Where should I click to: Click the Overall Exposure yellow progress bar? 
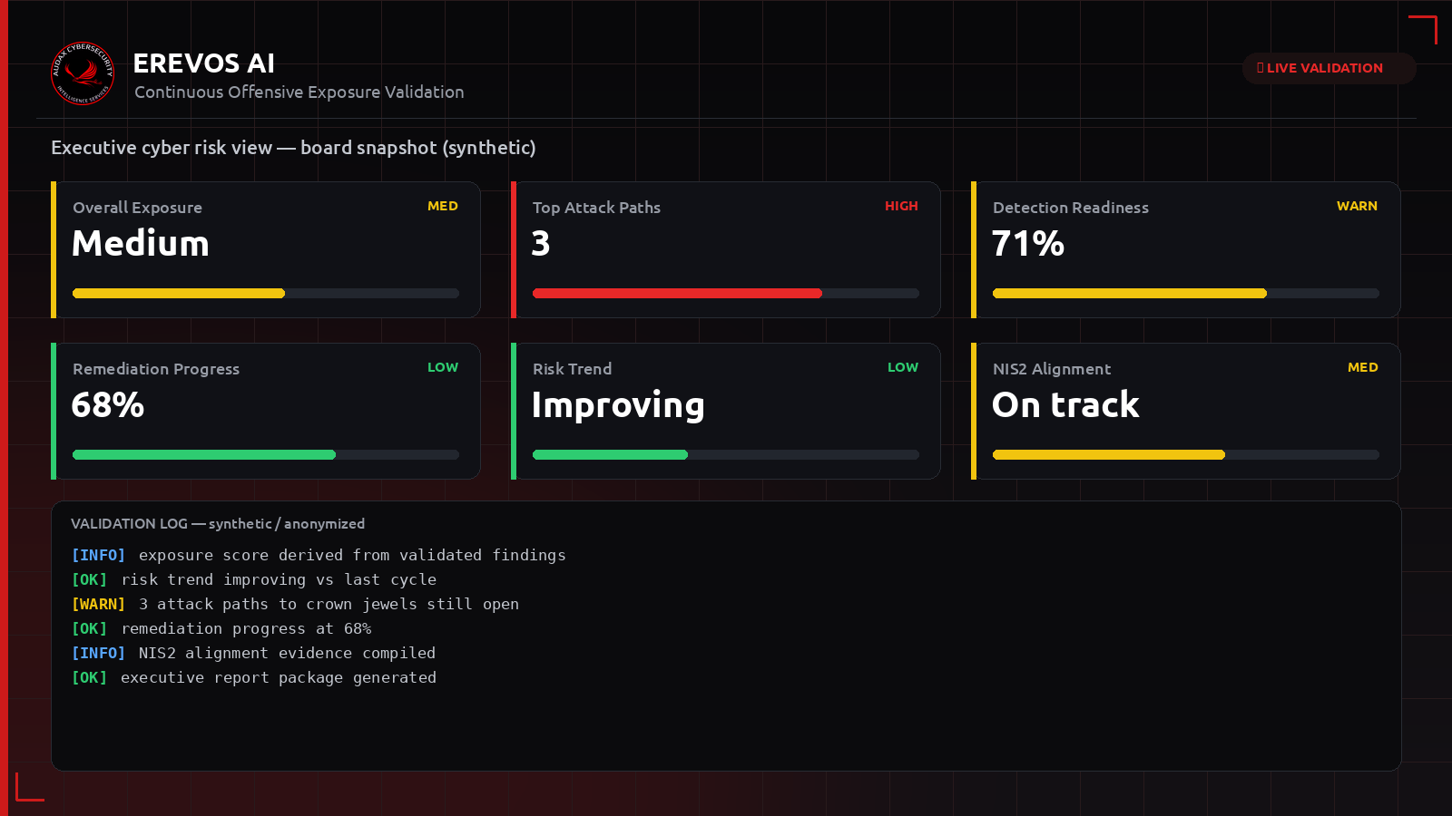266,294
